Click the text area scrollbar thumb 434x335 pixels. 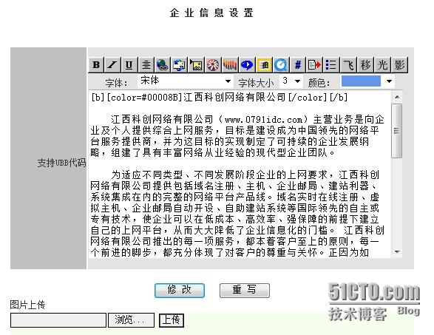[397, 131]
